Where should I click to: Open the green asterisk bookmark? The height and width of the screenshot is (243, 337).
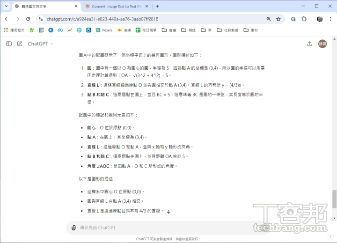pyautogui.click(x=32, y=30)
